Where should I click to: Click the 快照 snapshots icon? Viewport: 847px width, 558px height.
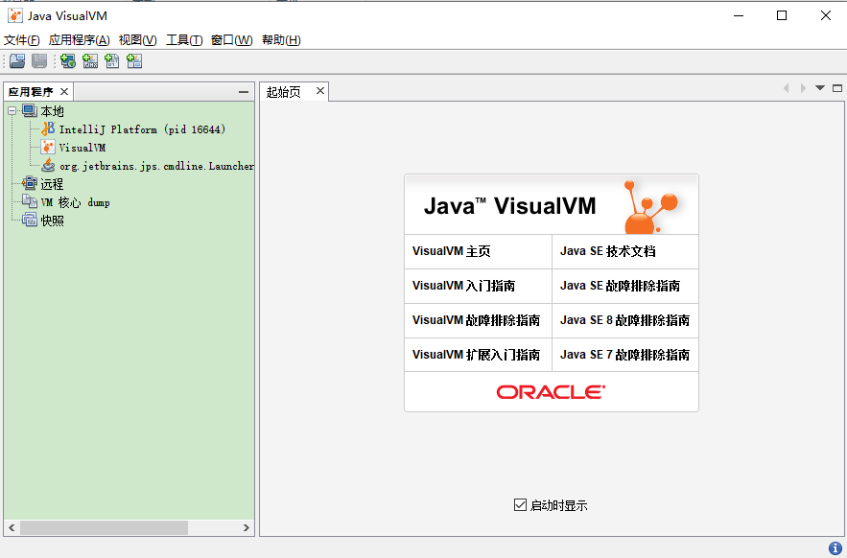(30, 221)
